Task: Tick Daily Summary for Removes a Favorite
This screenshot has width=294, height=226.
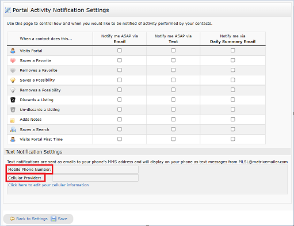Action: coord(233,70)
